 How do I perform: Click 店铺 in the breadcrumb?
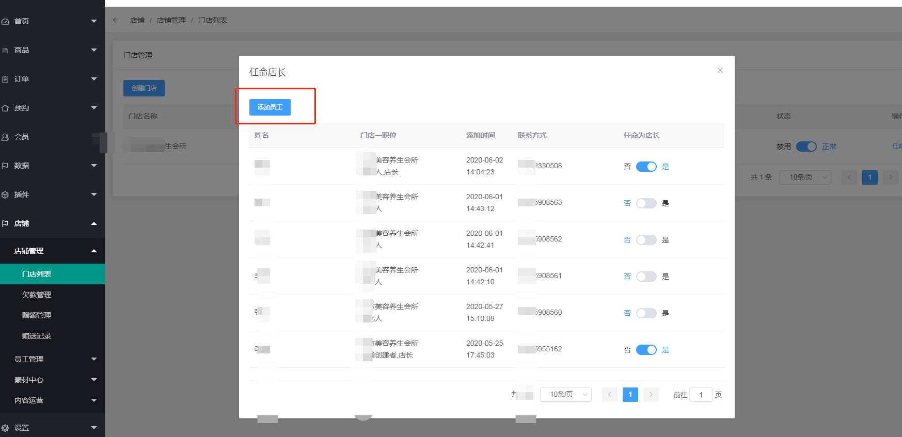pyautogui.click(x=137, y=20)
